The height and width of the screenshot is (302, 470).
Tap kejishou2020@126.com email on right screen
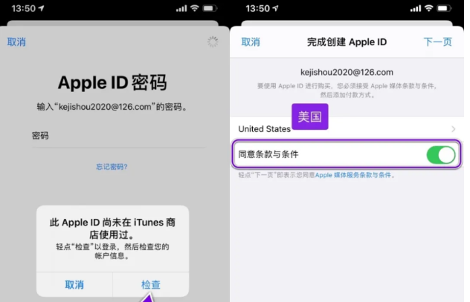[347, 73]
